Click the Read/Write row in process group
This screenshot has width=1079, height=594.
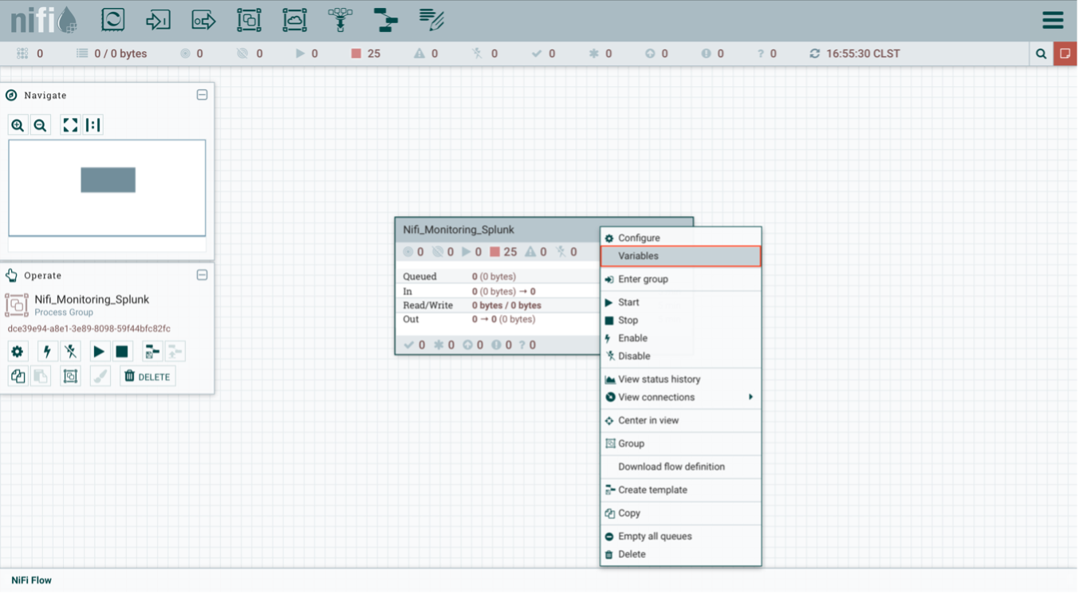(498, 305)
